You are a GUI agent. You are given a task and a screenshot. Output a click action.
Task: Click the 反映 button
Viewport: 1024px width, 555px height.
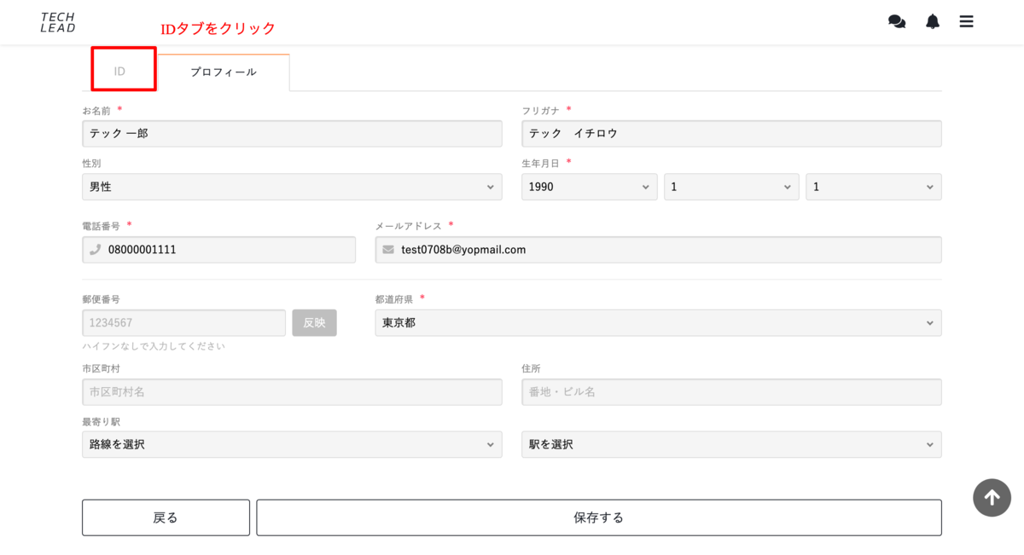314,323
